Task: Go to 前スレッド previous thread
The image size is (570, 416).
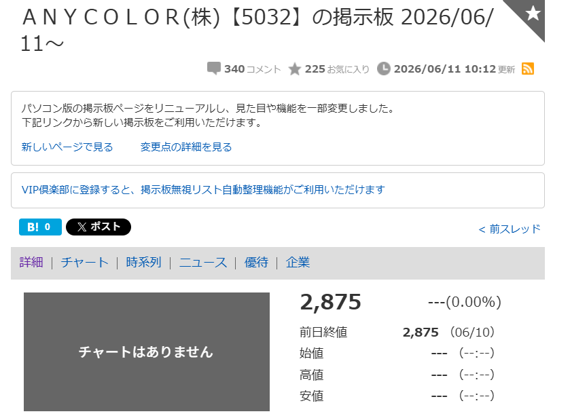Action: pos(510,229)
